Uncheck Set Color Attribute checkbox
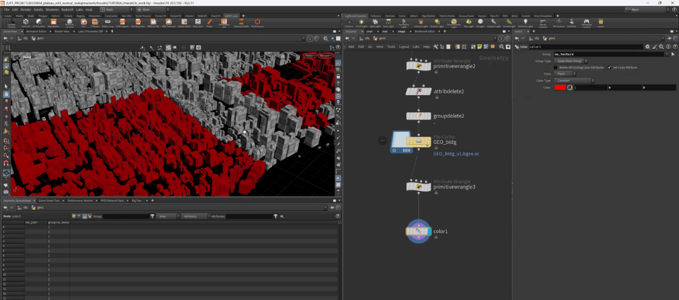 pos(609,67)
